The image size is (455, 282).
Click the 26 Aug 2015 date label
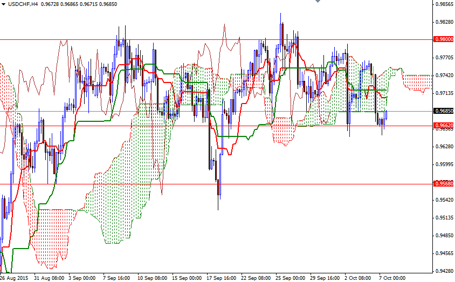point(15,278)
